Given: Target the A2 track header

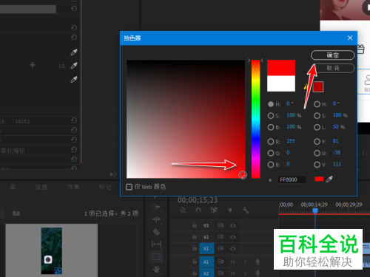Looking at the screenshot, I should [x=206, y=273].
